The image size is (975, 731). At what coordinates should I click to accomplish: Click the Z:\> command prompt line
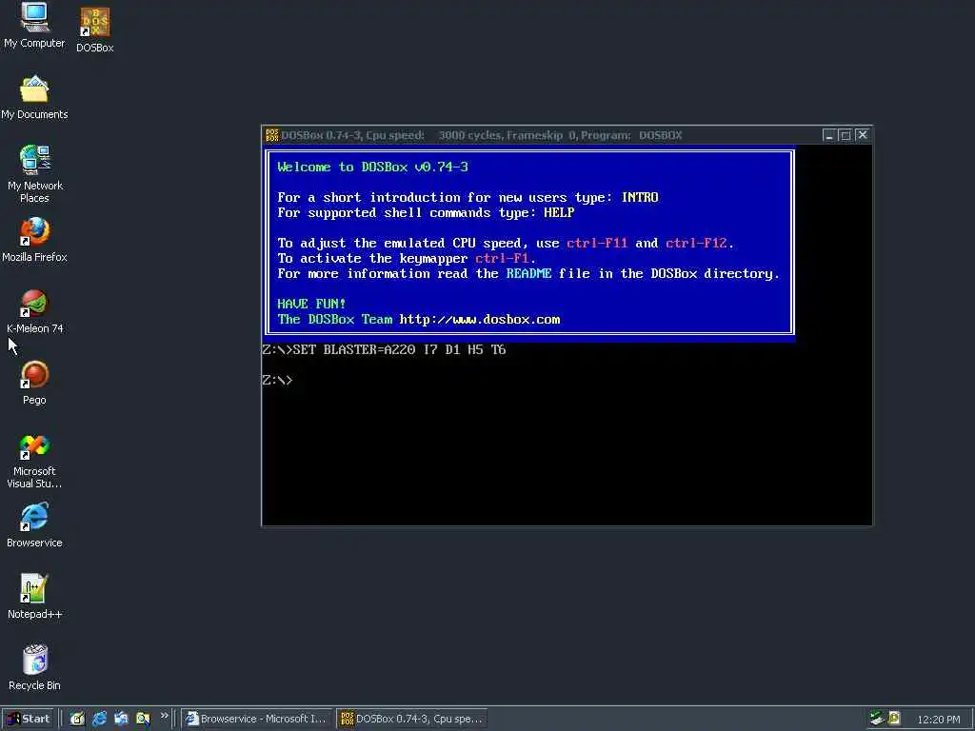coord(277,380)
